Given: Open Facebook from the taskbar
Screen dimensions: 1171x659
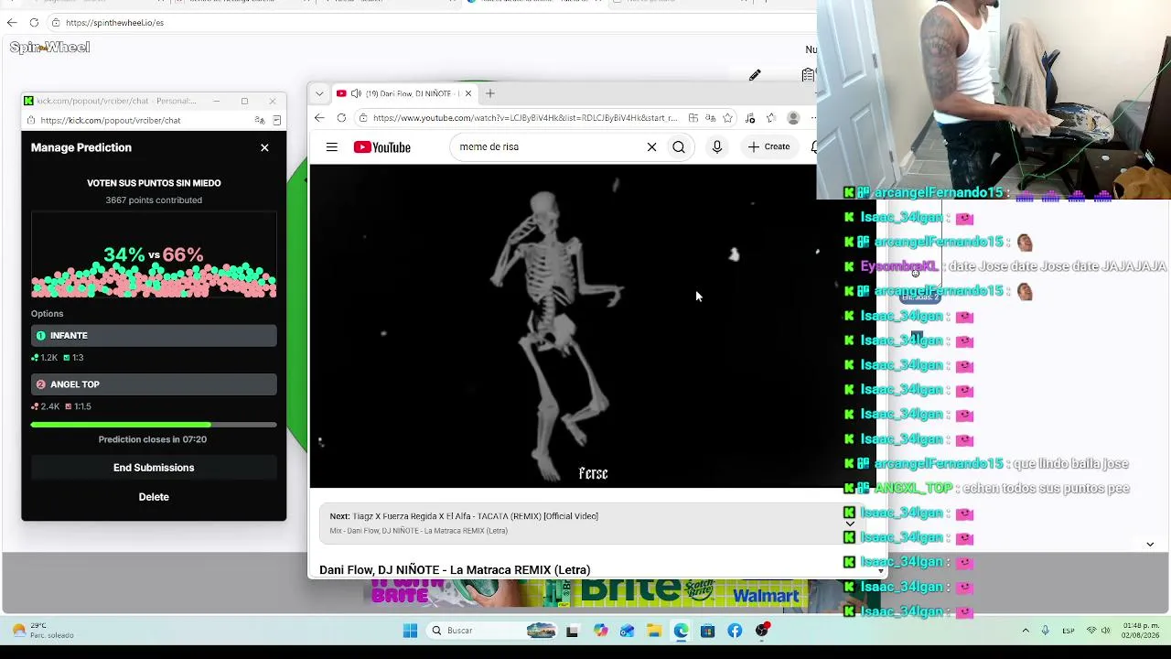Looking at the screenshot, I should tap(735, 631).
